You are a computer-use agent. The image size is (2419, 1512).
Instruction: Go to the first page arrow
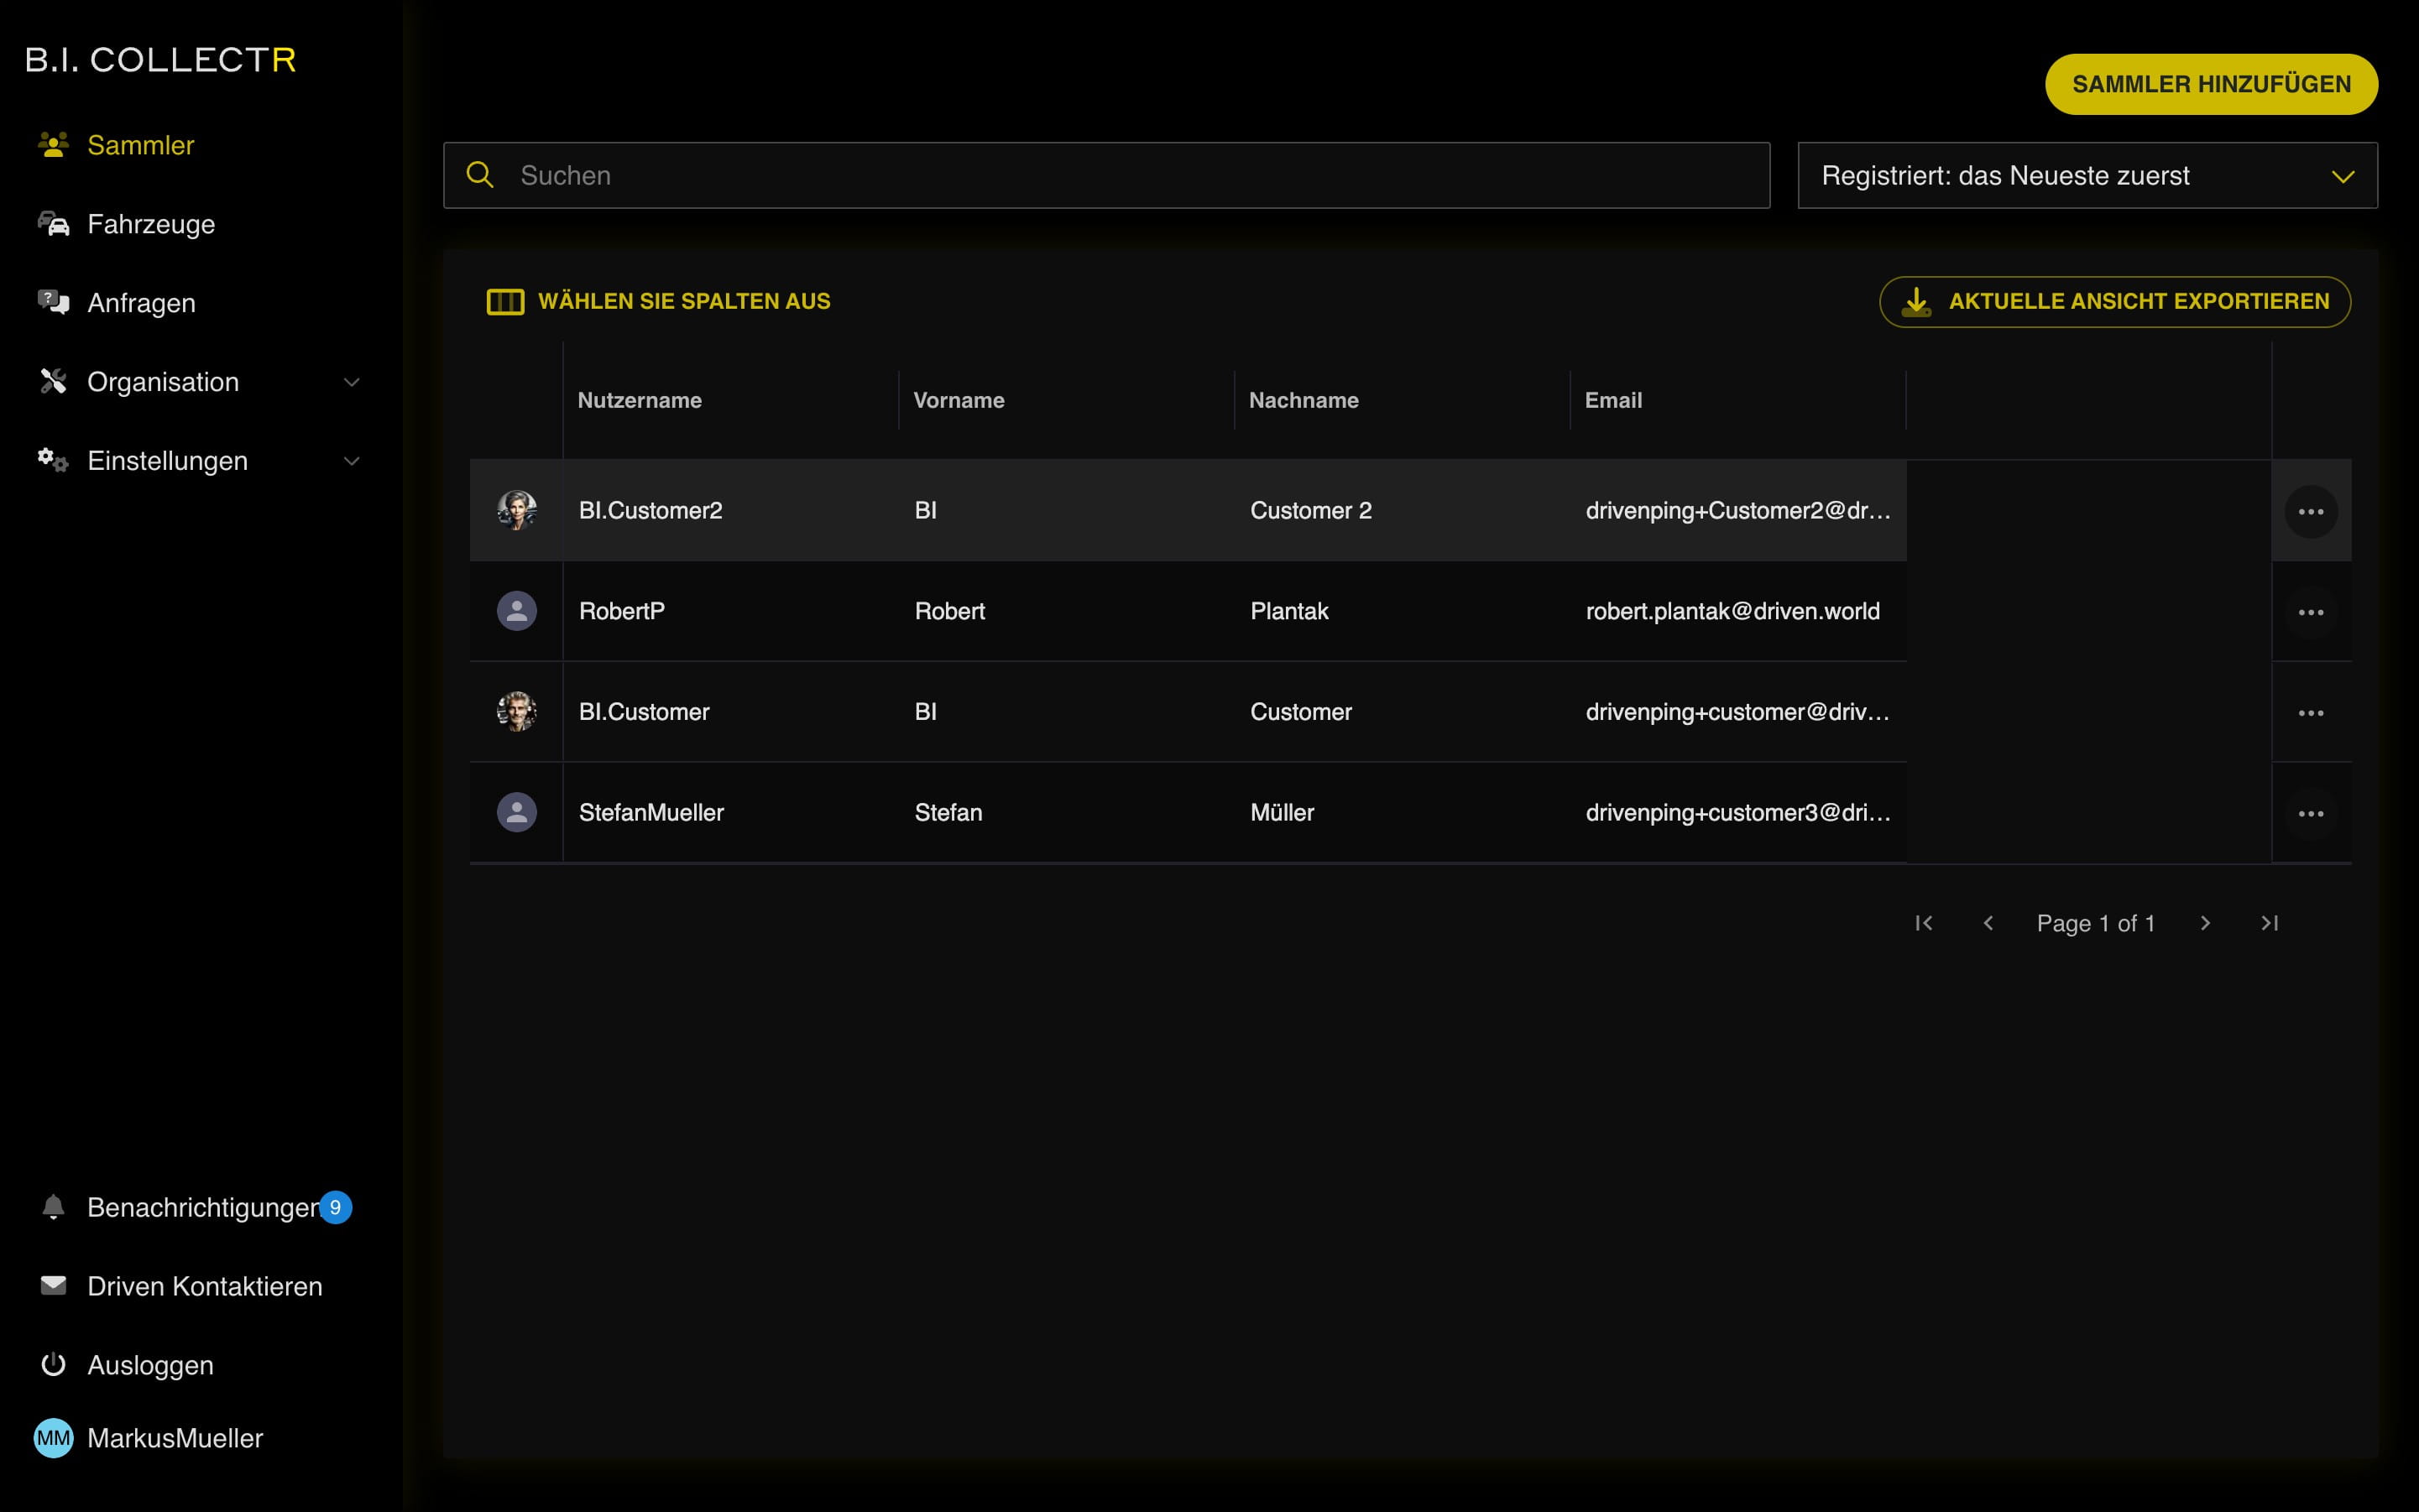tap(1923, 923)
